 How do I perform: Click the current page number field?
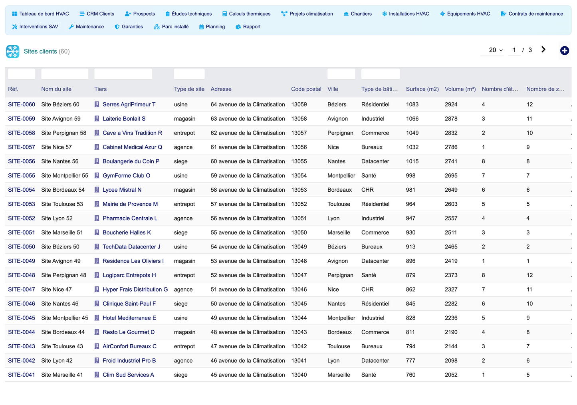[x=514, y=50]
